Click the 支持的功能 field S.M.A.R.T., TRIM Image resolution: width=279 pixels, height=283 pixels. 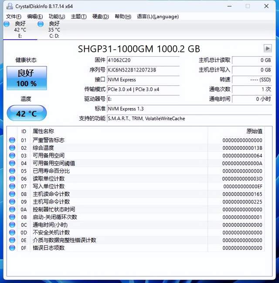pyautogui.click(x=189, y=118)
